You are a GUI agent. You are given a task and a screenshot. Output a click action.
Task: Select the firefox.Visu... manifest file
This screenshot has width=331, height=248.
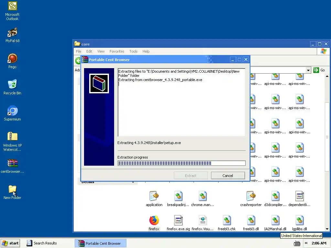tap(202, 223)
